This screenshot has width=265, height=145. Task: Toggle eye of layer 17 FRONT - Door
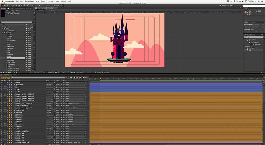(1, 110)
